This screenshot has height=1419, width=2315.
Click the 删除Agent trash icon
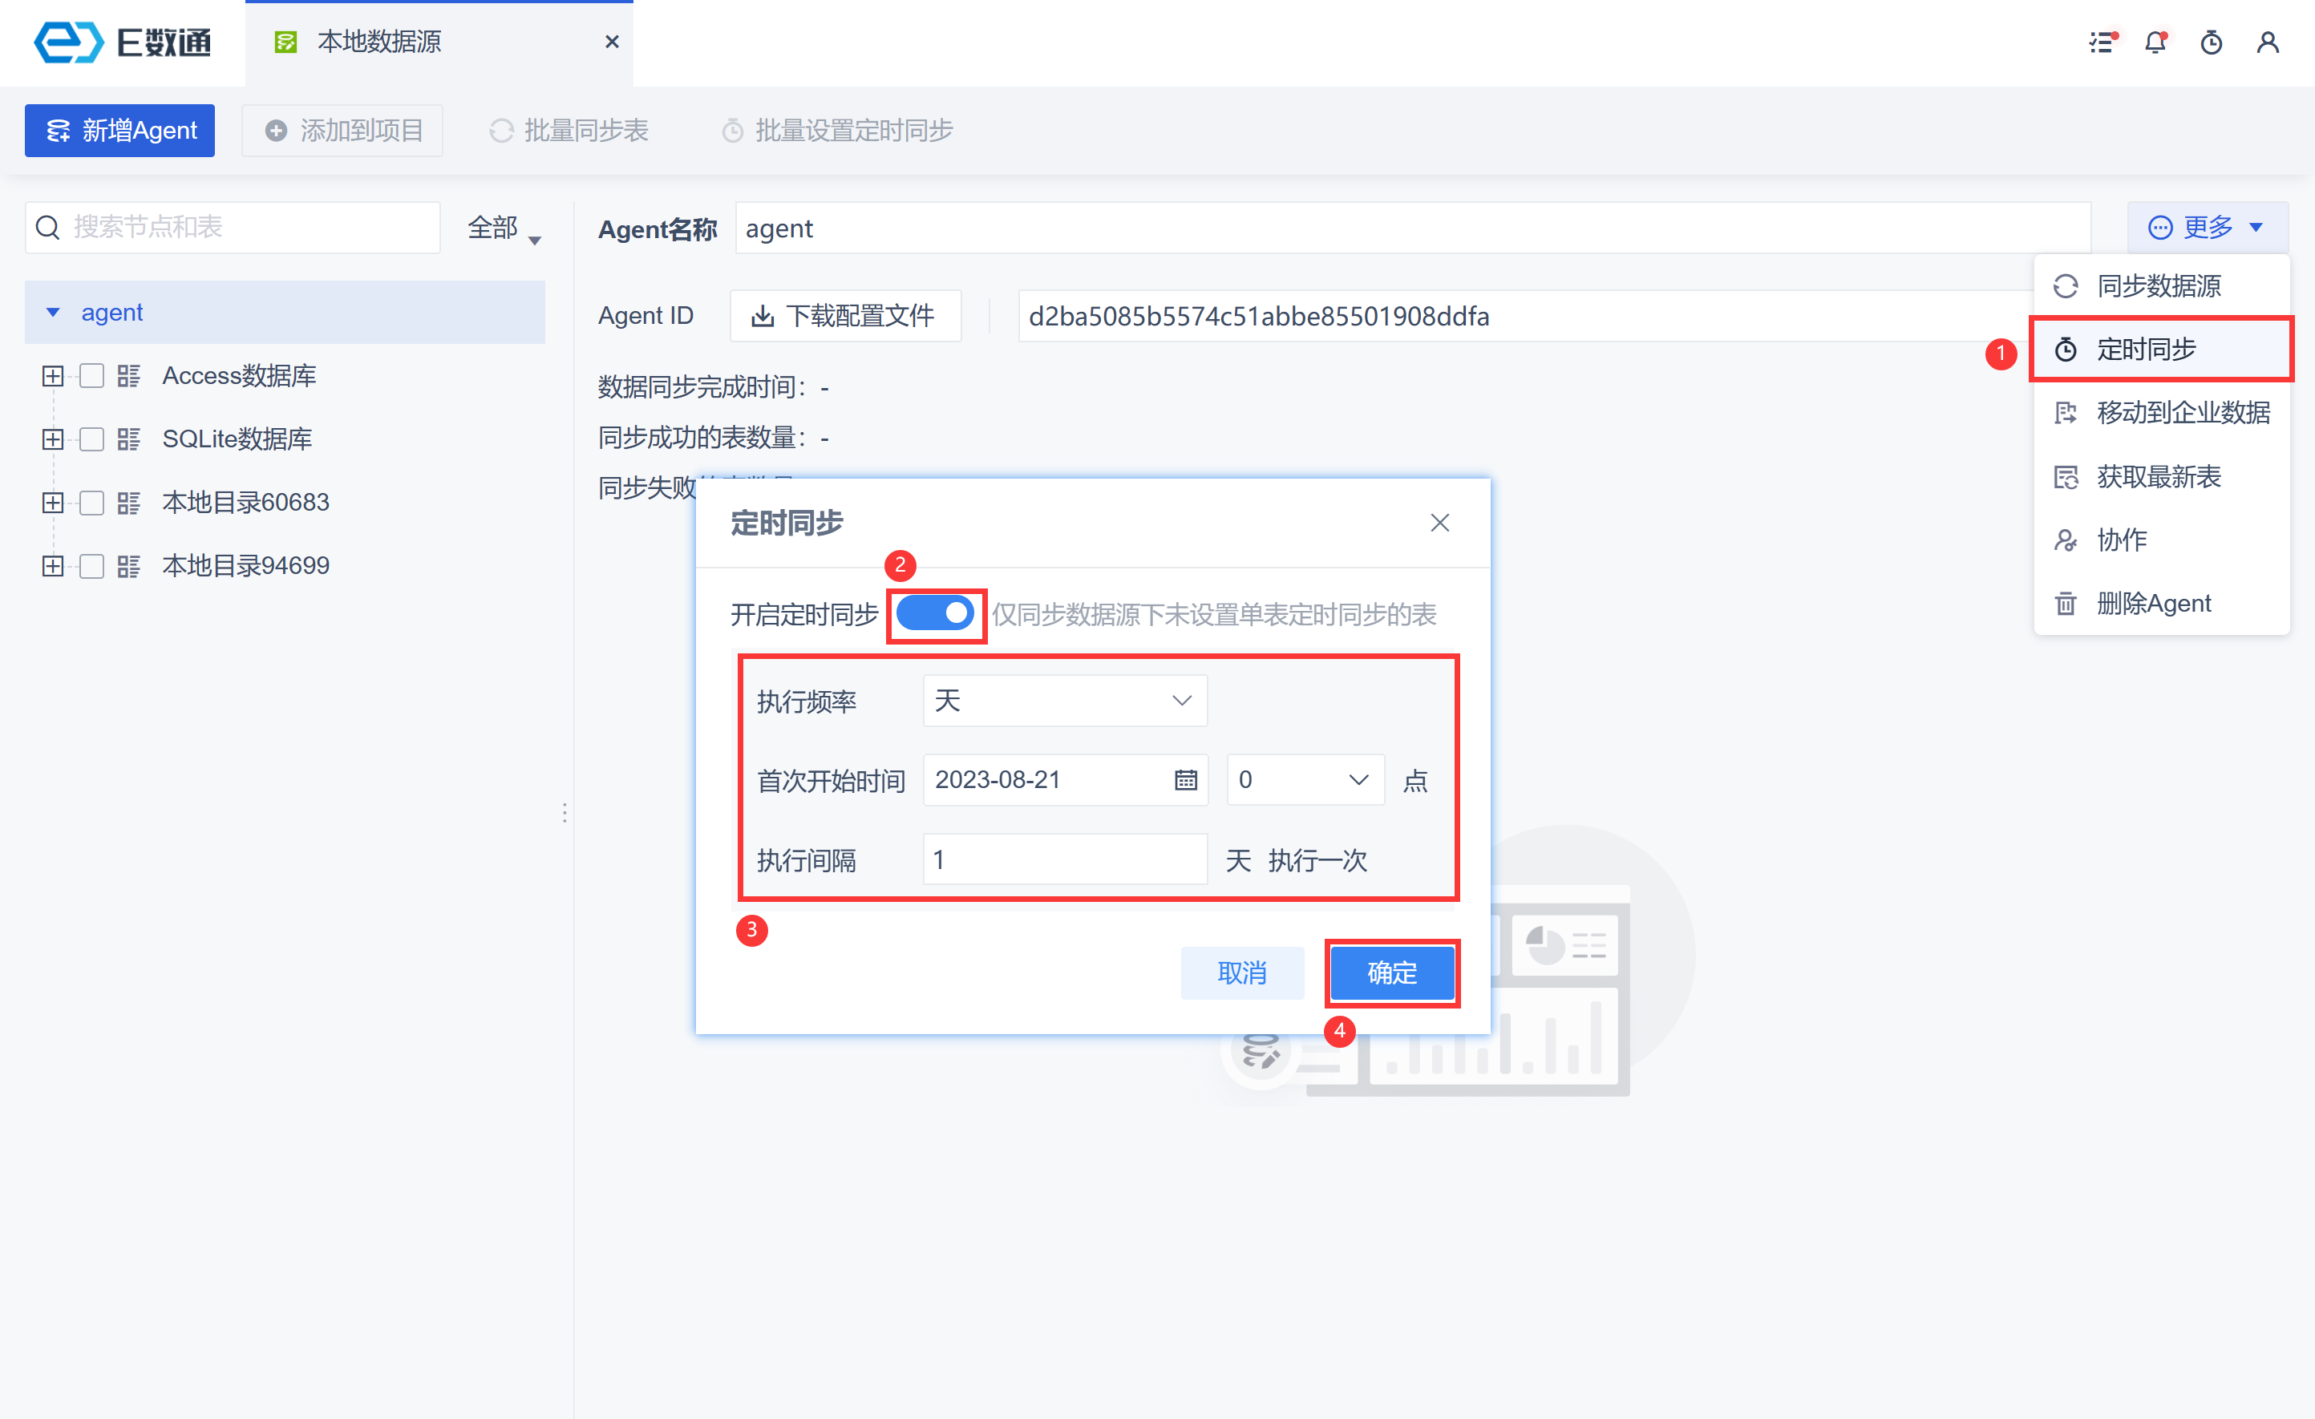2065,603
